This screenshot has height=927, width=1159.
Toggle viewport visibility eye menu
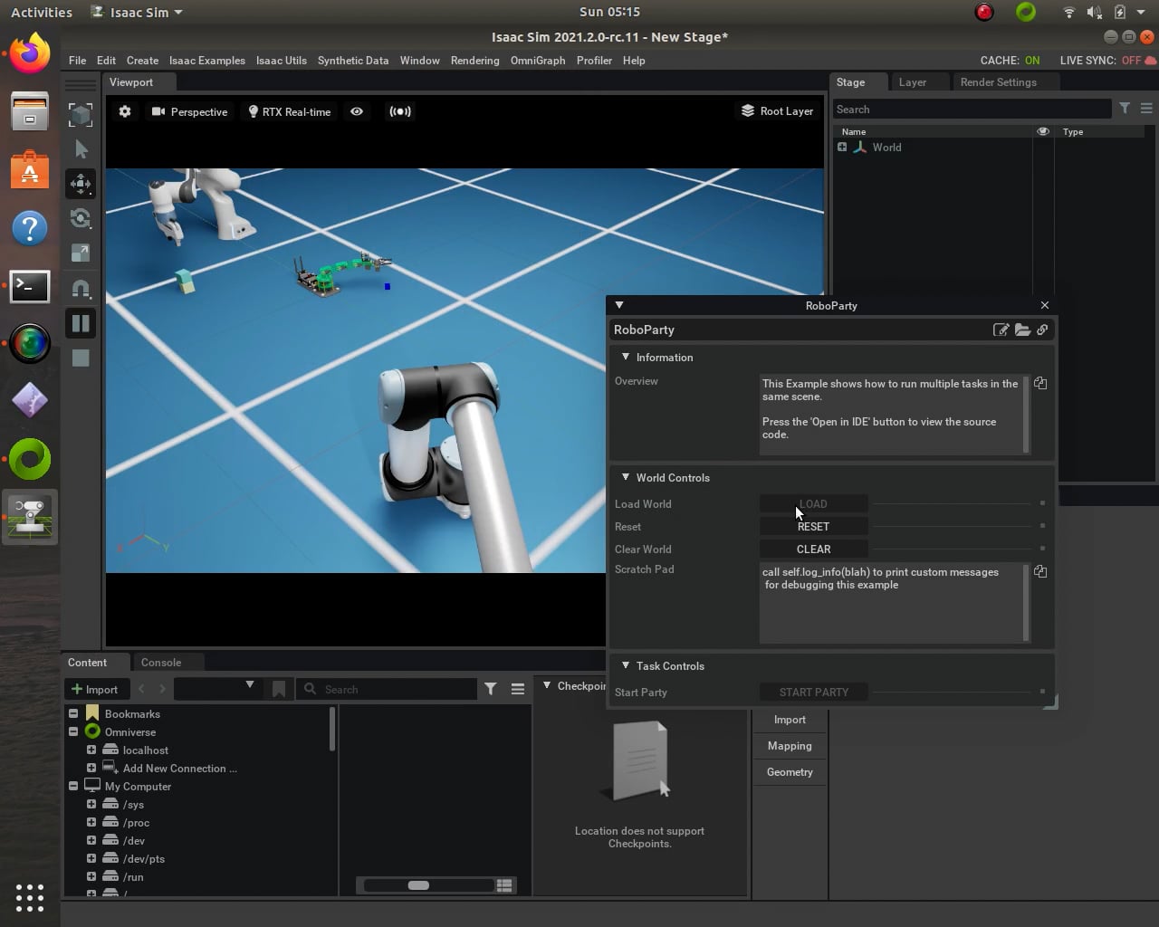tap(357, 111)
